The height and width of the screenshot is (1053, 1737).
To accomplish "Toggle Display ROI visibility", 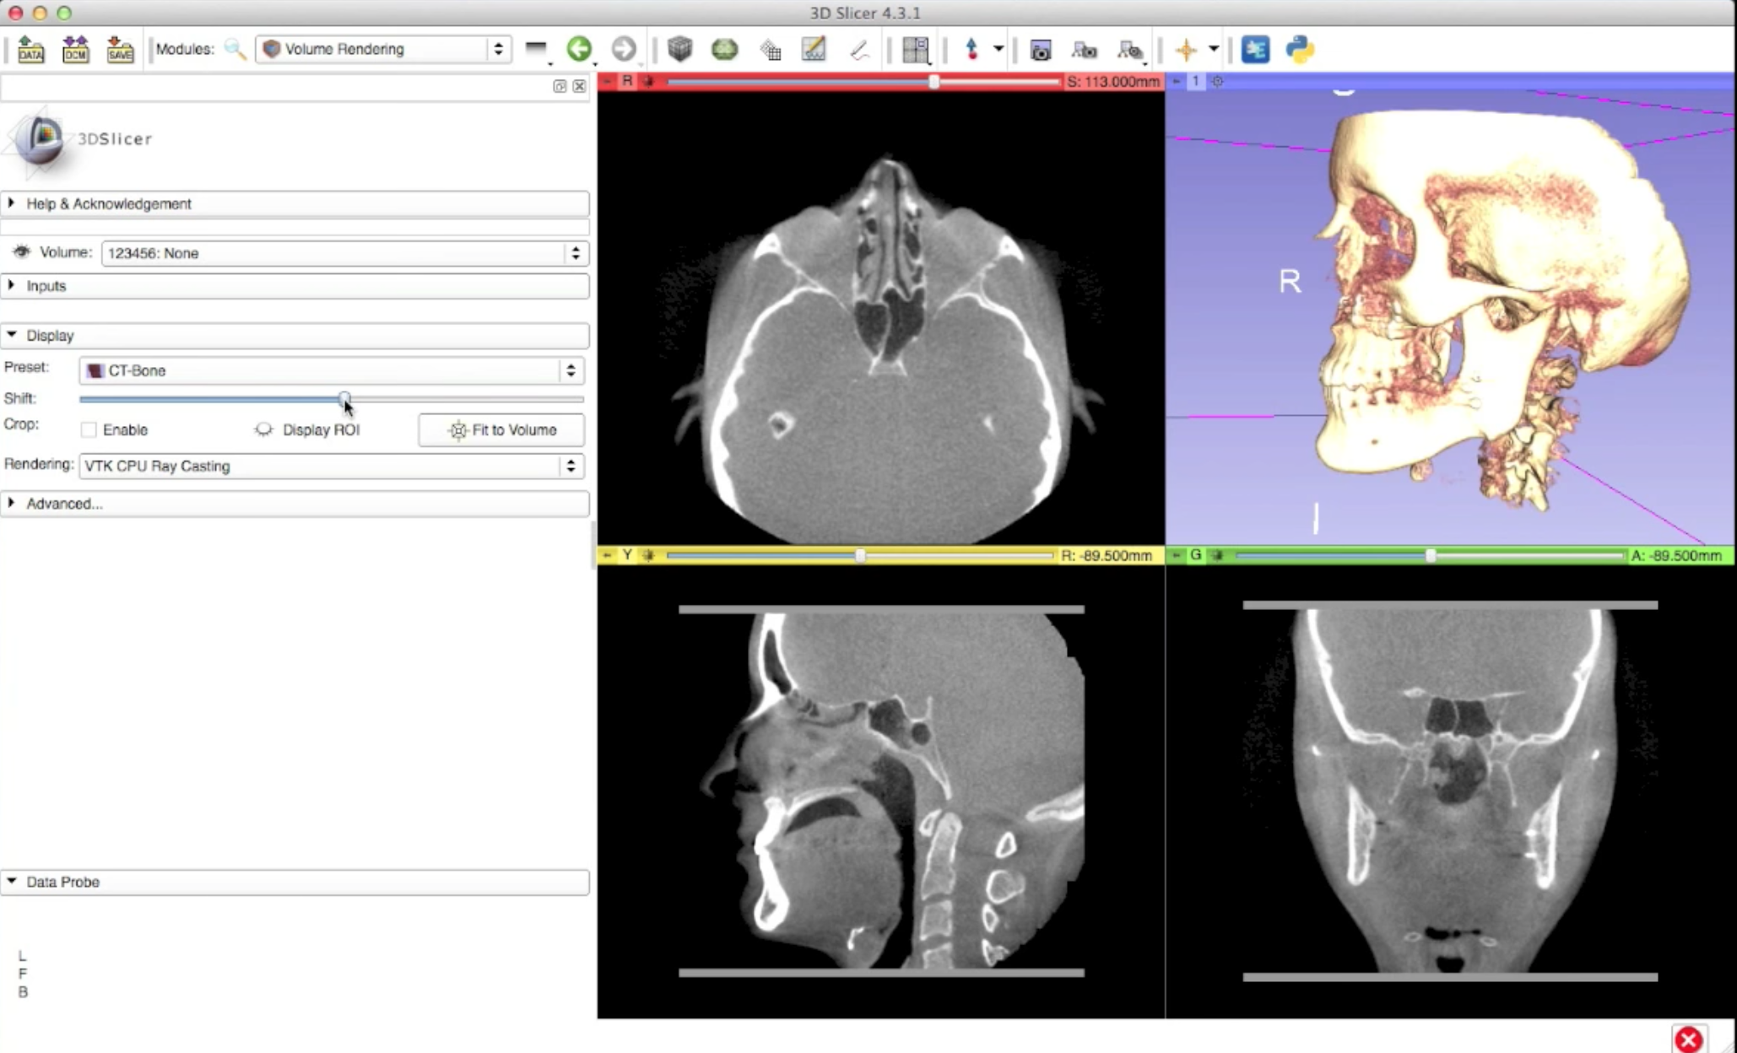I will (264, 429).
